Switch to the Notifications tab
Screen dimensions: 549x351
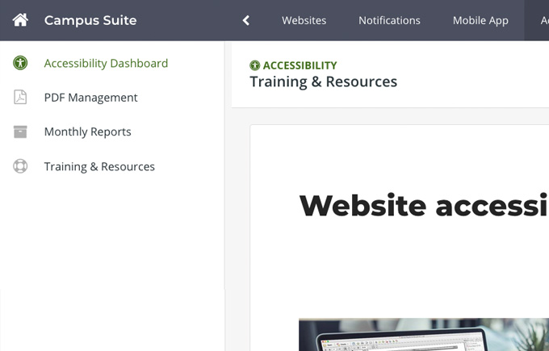point(389,20)
